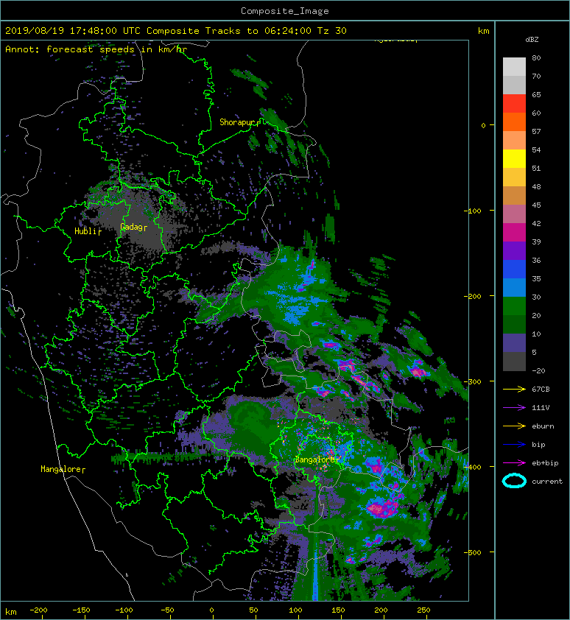570x620 pixels.
Task: Select the purple 111V track arrow
Action: coord(514,408)
